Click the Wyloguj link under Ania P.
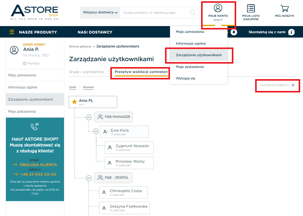This screenshot has width=303, height=216. pos(31,63)
